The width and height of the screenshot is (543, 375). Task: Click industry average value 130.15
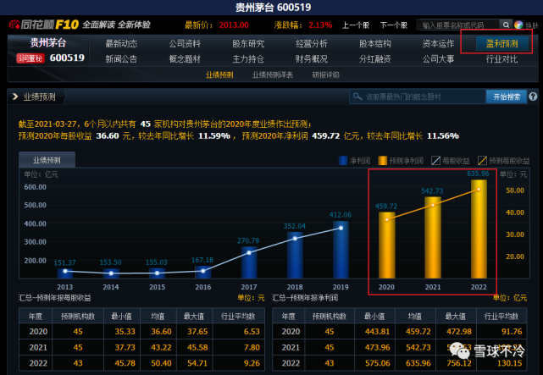pyautogui.click(x=509, y=363)
